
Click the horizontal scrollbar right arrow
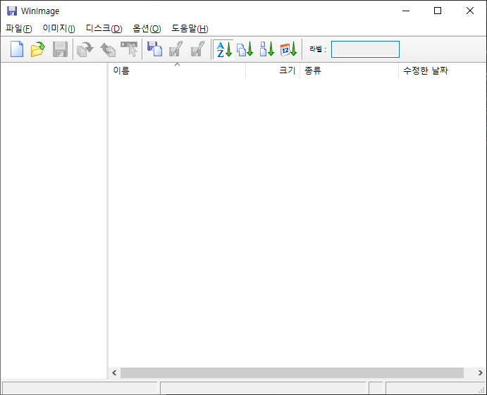(481, 373)
